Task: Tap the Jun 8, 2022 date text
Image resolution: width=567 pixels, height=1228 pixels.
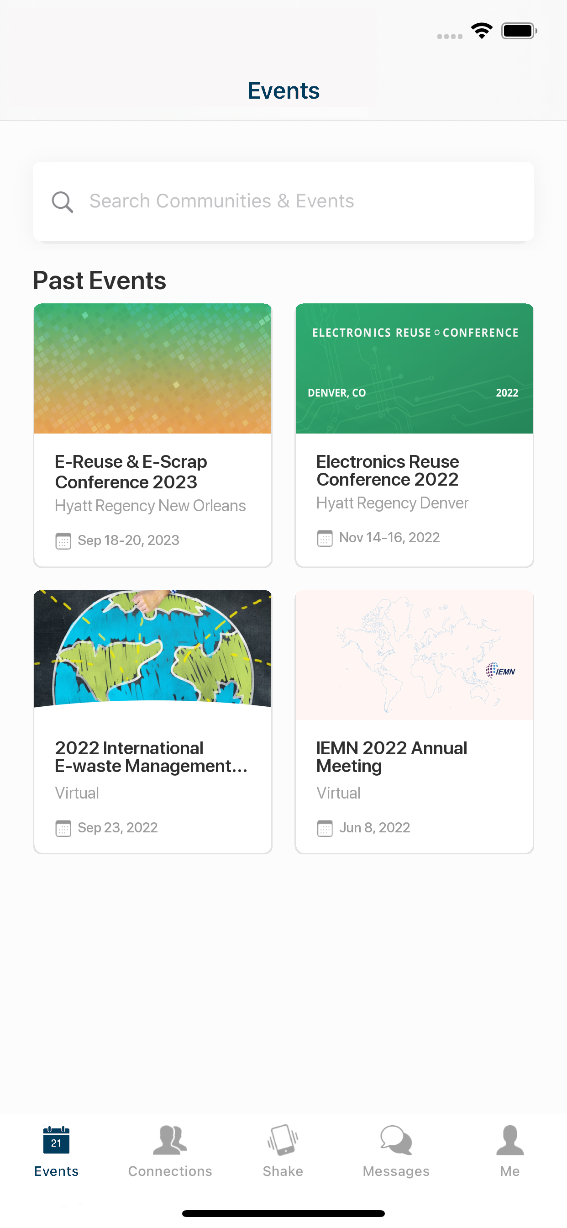Action: click(x=374, y=828)
